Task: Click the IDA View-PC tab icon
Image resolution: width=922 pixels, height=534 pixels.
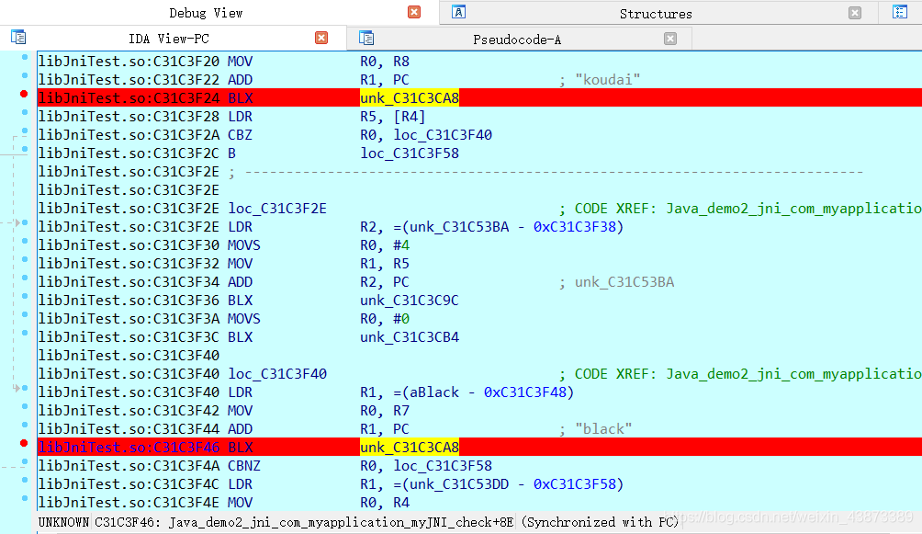Action: pos(18,38)
